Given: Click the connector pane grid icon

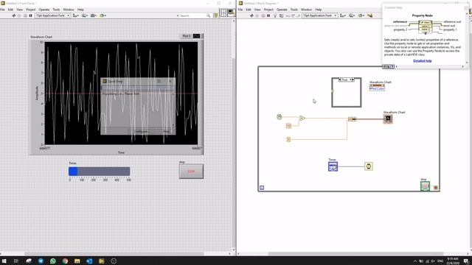Looking at the screenshot, I should pyautogui.click(x=223, y=13).
